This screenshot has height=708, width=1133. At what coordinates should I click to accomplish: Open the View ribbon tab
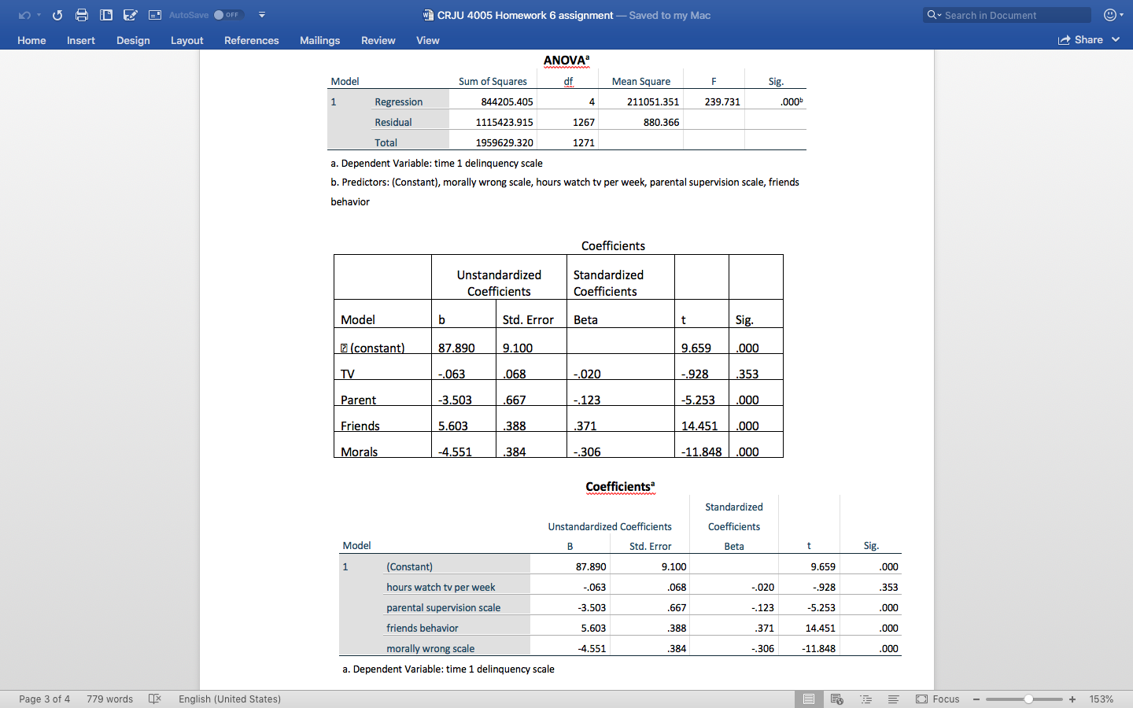tap(428, 40)
